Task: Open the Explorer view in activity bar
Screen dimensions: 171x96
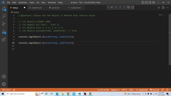Action: (4, 9)
